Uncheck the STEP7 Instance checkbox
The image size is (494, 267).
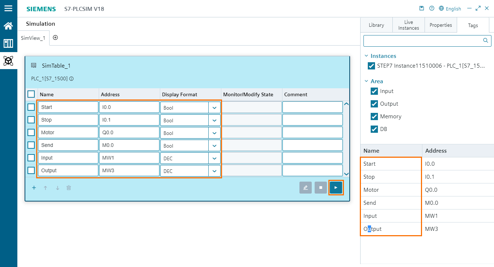pos(371,66)
